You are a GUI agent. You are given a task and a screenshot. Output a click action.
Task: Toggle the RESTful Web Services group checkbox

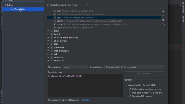pos(52,38)
